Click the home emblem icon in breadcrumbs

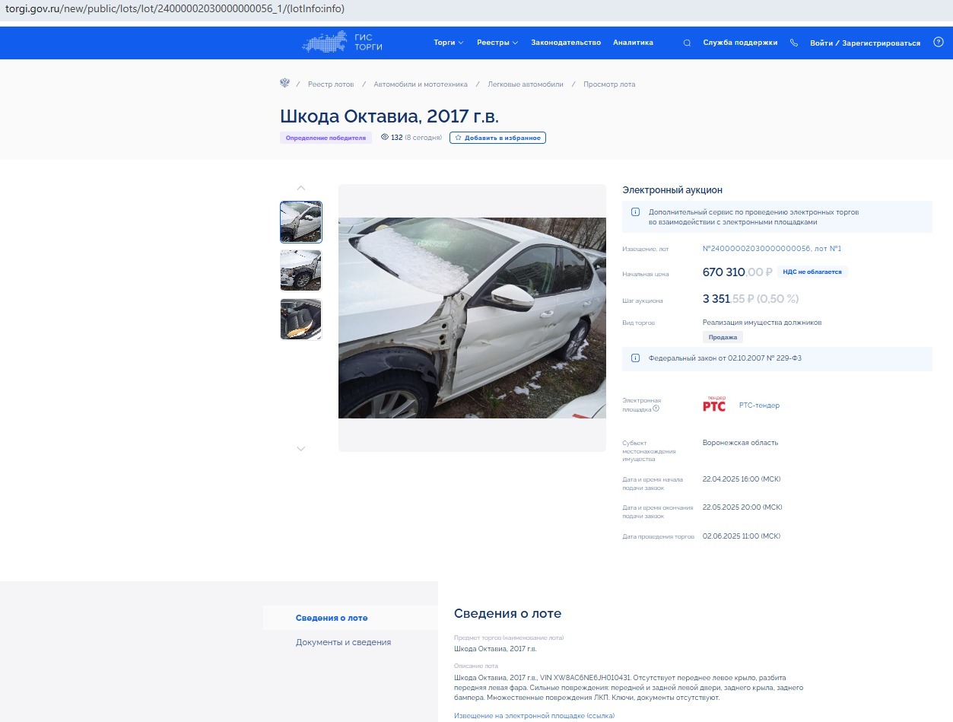285,84
